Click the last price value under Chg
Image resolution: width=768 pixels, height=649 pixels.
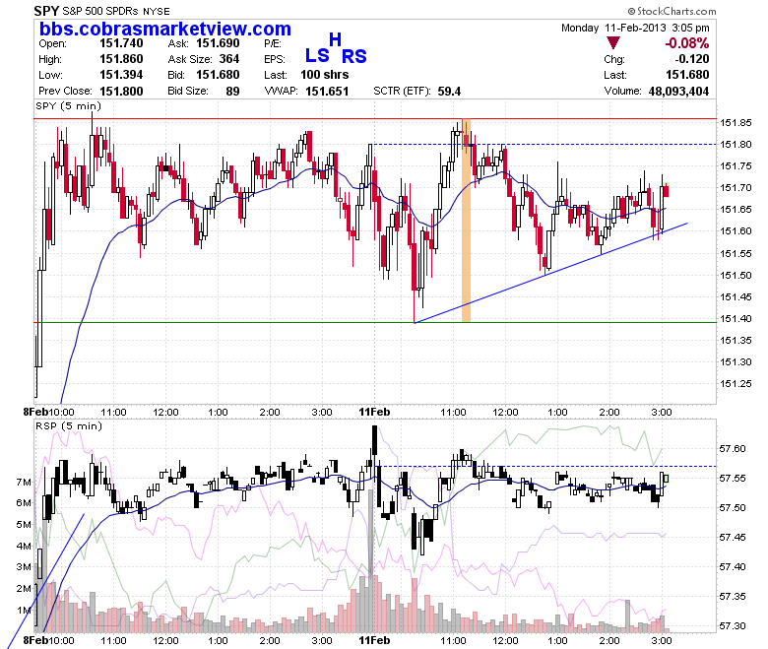(687, 75)
